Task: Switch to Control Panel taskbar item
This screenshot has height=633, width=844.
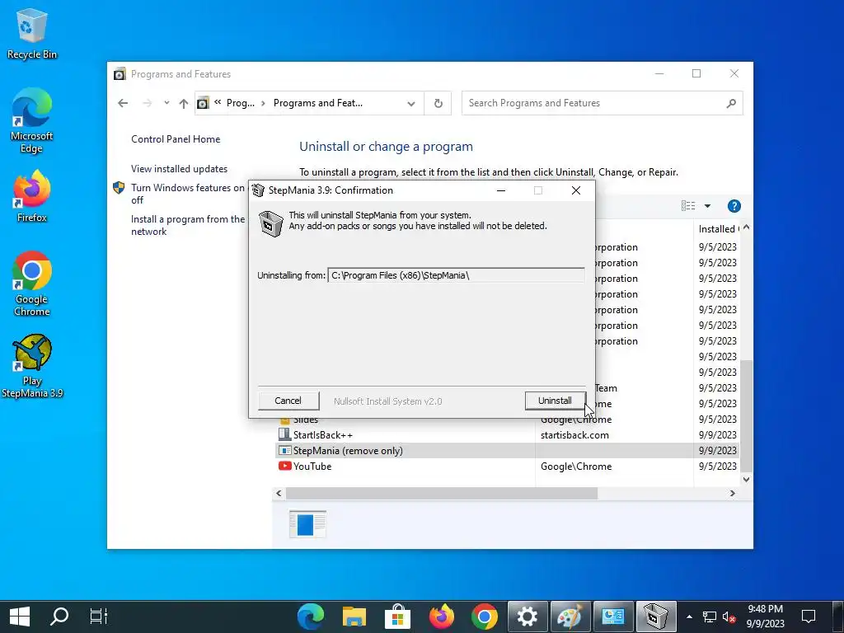Action: (613, 617)
